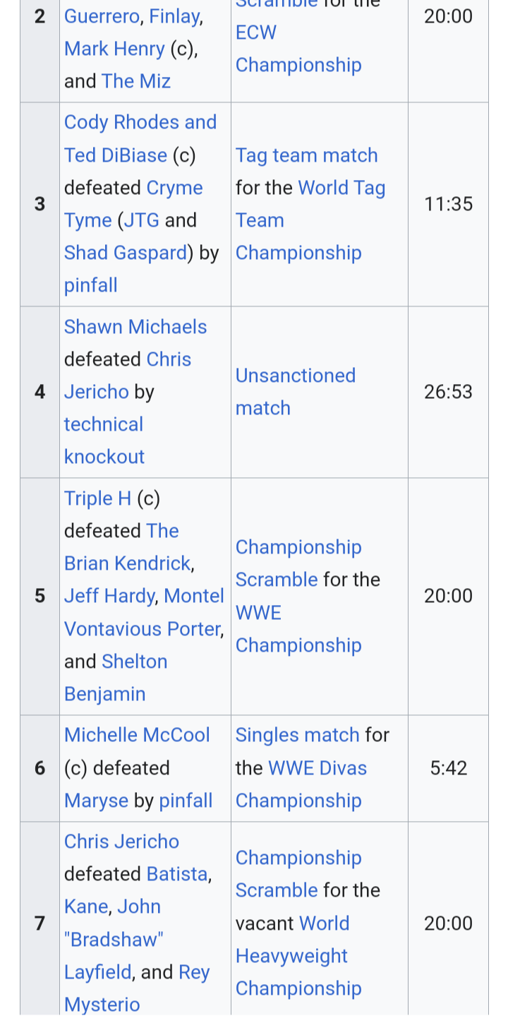Click the Maryse link
This screenshot has width=508, height=1023.
[96, 801]
